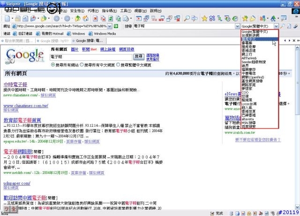Image resolution: width=300 pixels, height=216 pixels.
Task: Click the search magnifier beside the engine selector
Action: [283, 26]
